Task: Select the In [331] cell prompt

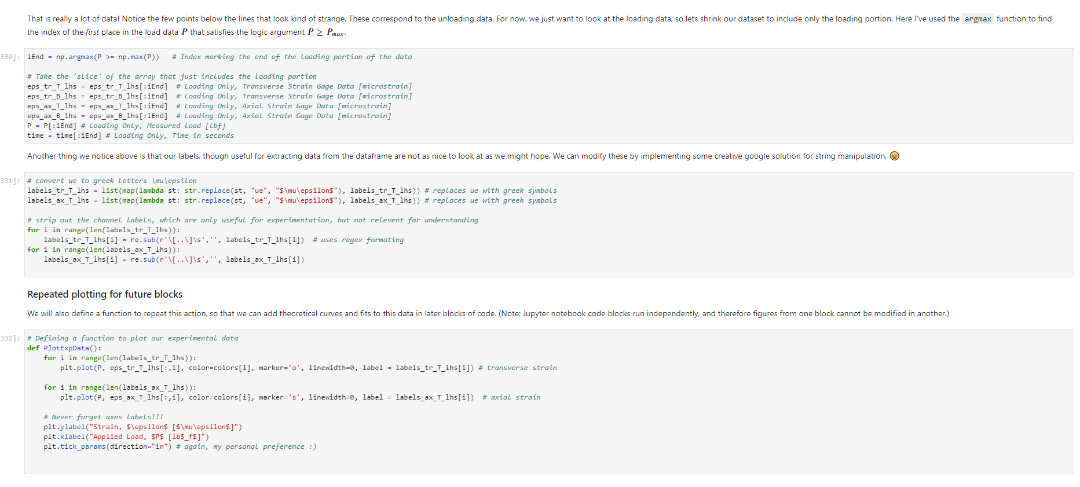Action: coord(10,181)
